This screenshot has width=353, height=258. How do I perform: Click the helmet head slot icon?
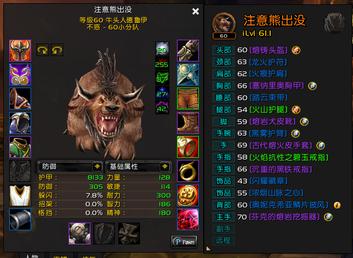(x=20, y=51)
